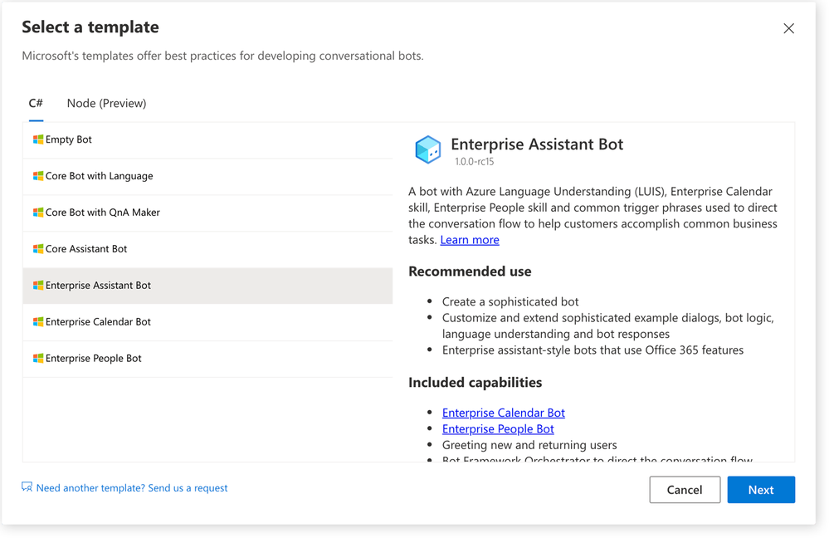Click the Microsoft logo beside Core Bot with QnA Maker

[x=38, y=213]
